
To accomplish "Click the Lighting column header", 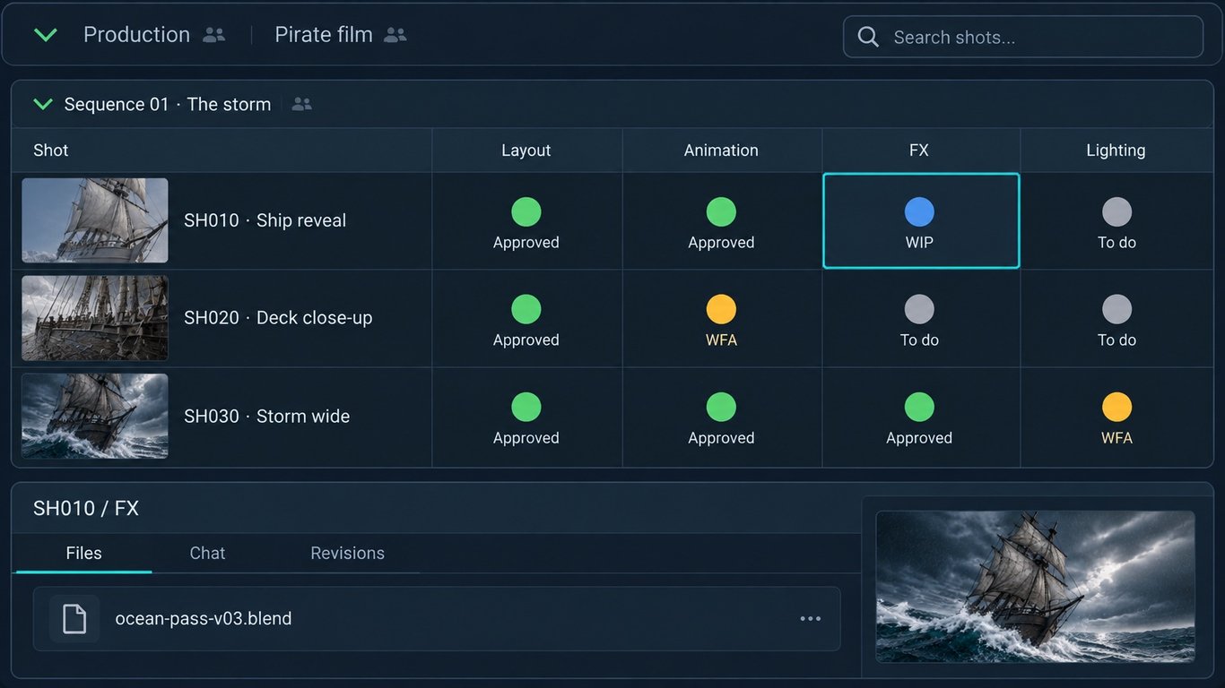I will click(x=1116, y=150).
